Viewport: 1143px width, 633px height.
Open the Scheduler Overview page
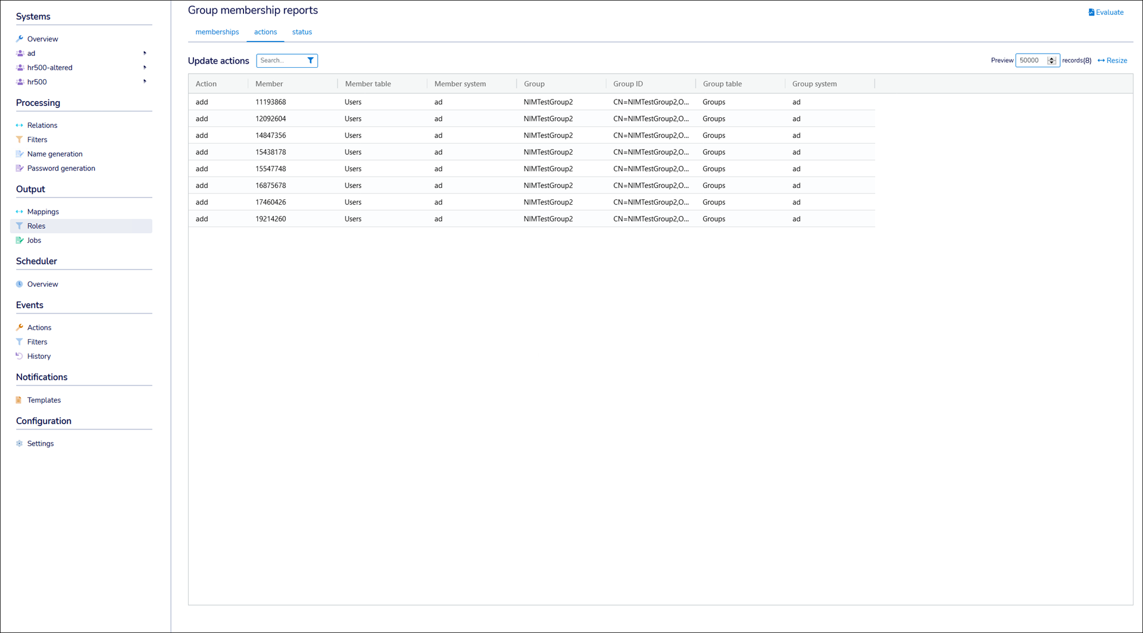(x=42, y=284)
